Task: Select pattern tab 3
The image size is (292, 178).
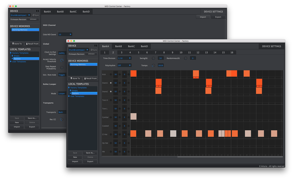Action: coord(121,53)
